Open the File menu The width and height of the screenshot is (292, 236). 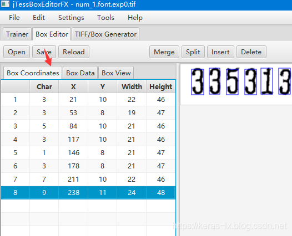(x=14, y=18)
